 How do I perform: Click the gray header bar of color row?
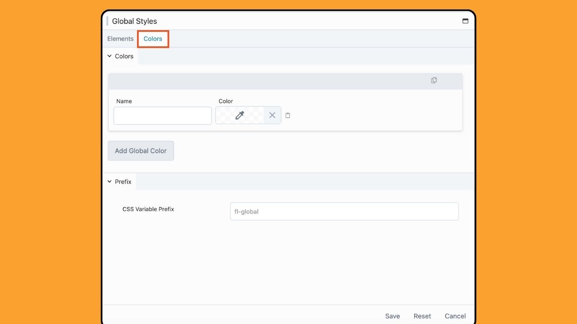tap(270, 81)
